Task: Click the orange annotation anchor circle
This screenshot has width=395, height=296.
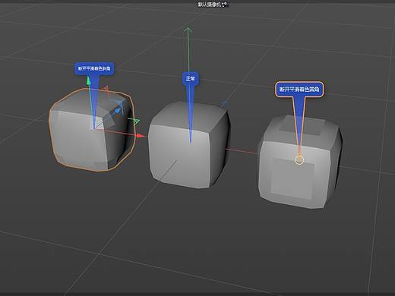Action: point(299,160)
